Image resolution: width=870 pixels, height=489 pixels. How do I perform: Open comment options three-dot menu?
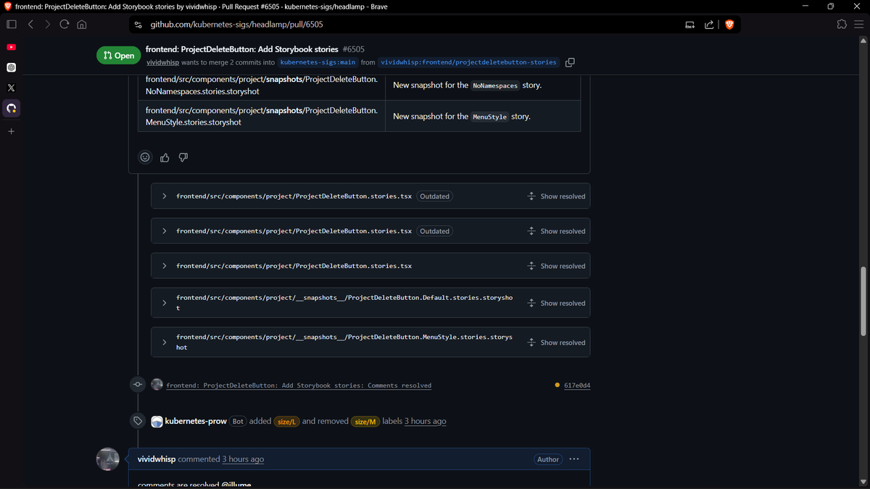[x=574, y=459]
